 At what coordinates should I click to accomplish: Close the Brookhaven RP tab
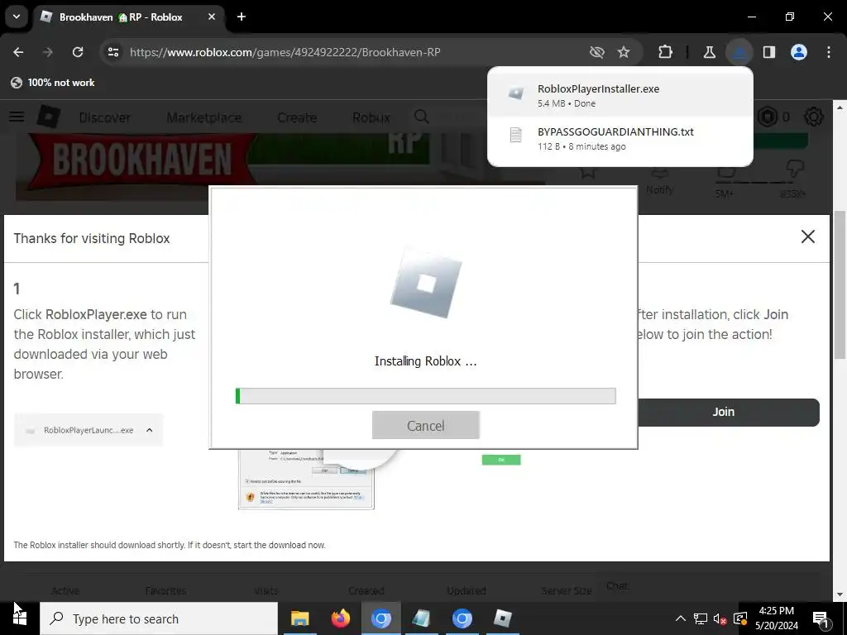pyautogui.click(x=212, y=17)
